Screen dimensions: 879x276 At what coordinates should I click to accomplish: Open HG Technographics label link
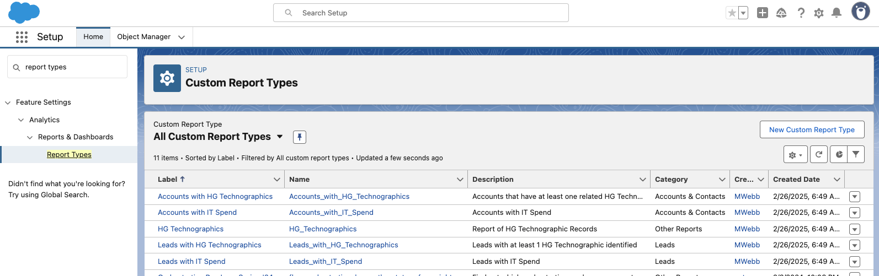coord(190,229)
